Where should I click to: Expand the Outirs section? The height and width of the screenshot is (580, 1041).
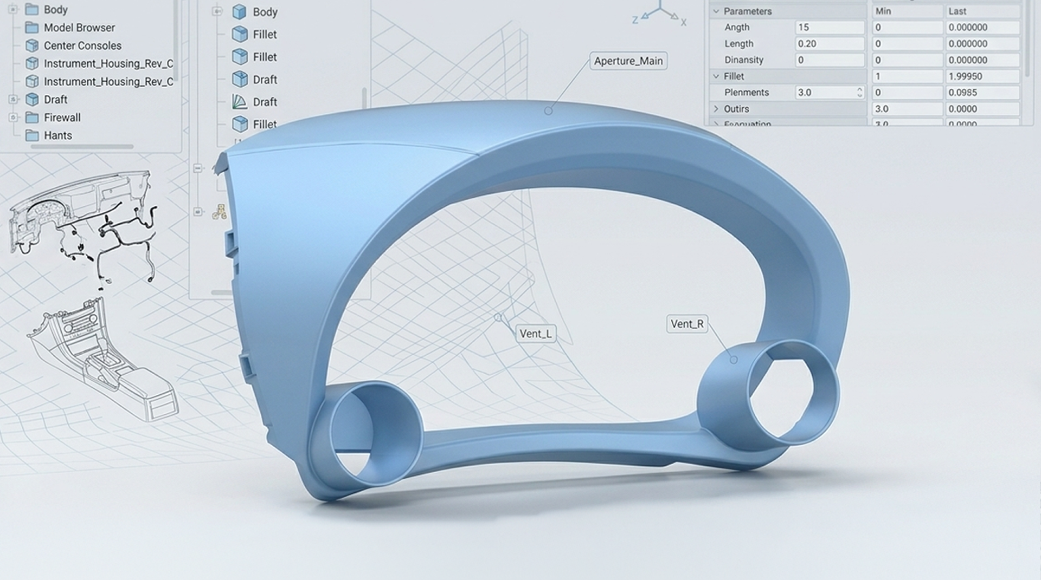(x=716, y=109)
